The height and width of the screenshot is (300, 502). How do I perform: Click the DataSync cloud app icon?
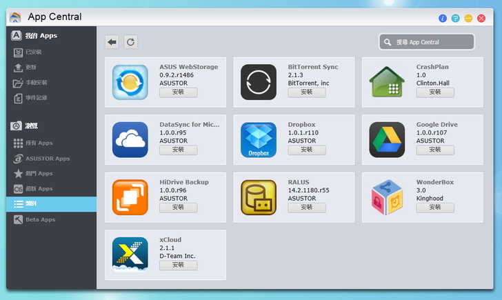[x=130, y=140]
